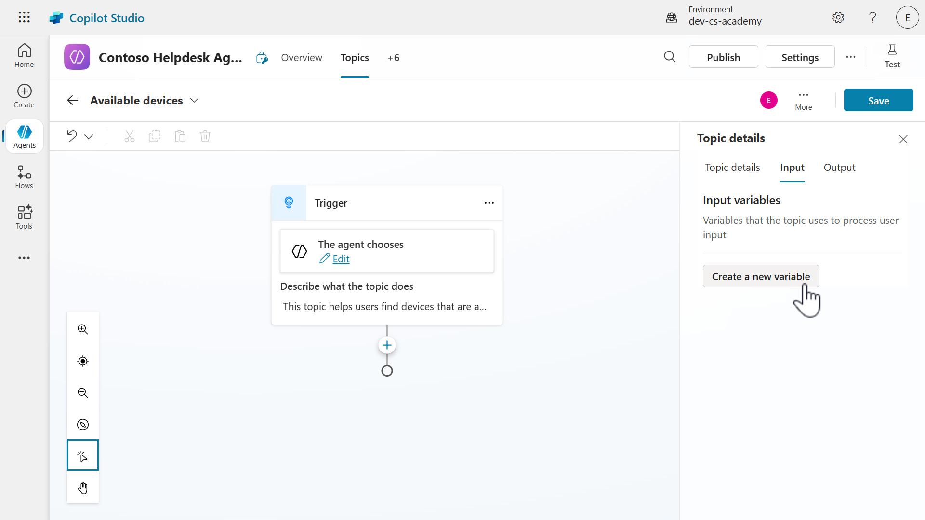
Task: Toggle the disable topic icon on canvas
Action: pyautogui.click(x=82, y=425)
